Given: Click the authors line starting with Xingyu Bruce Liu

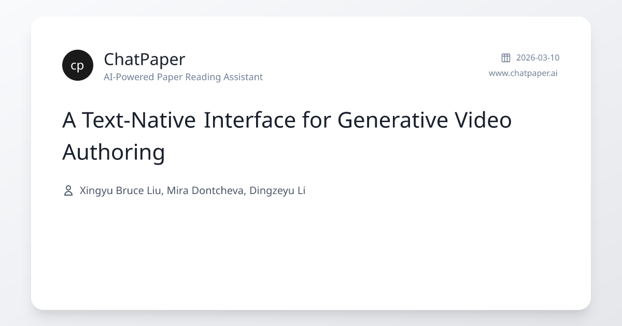Looking at the screenshot, I should (x=192, y=190).
